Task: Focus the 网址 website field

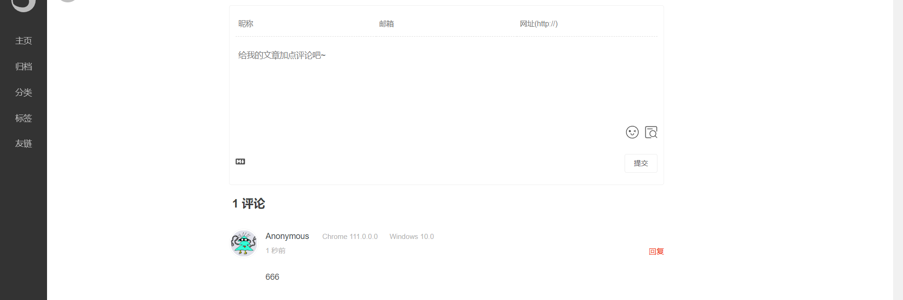Action: (x=587, y=24)
